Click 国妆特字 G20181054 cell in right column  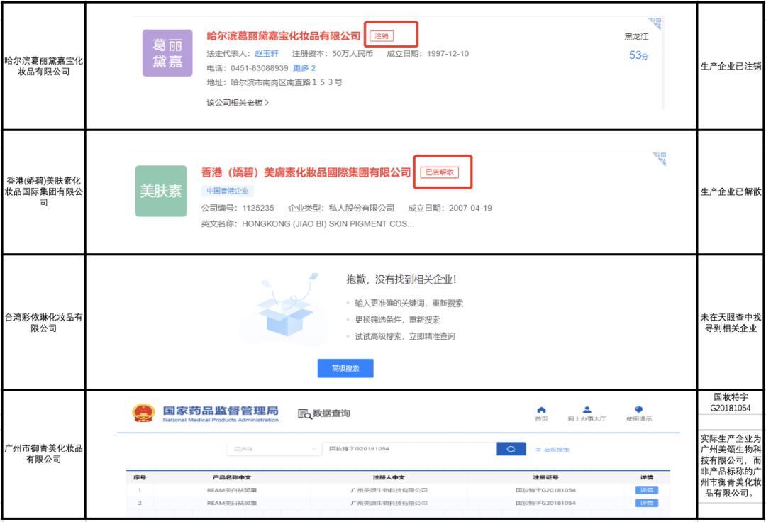731,402
